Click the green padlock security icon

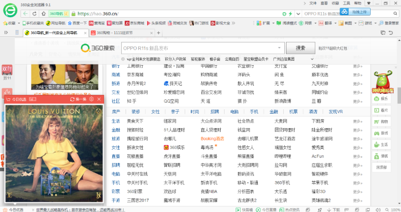(74, 14)
